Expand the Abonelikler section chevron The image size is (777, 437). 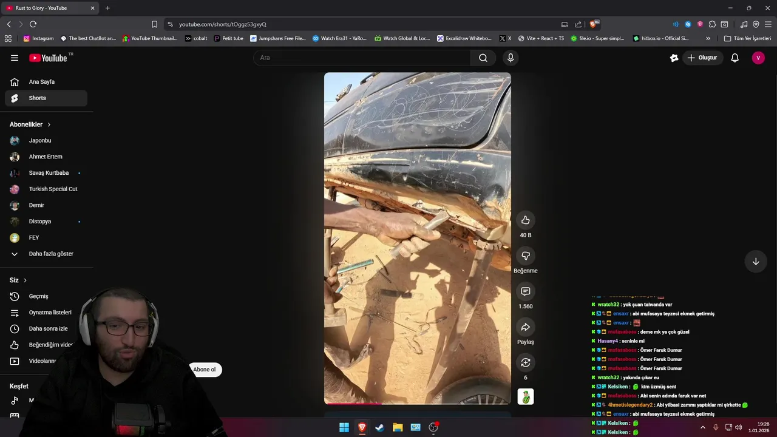tap(49, 124)
